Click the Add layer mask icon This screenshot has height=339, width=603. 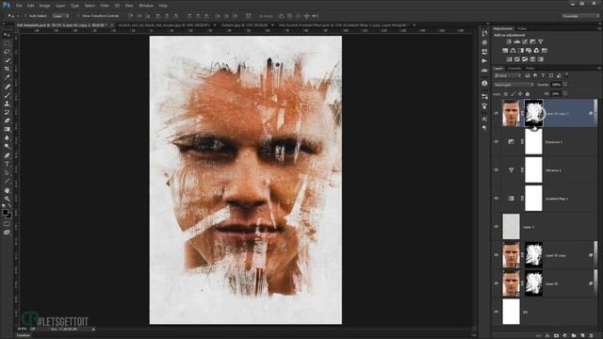pos(556,335)
